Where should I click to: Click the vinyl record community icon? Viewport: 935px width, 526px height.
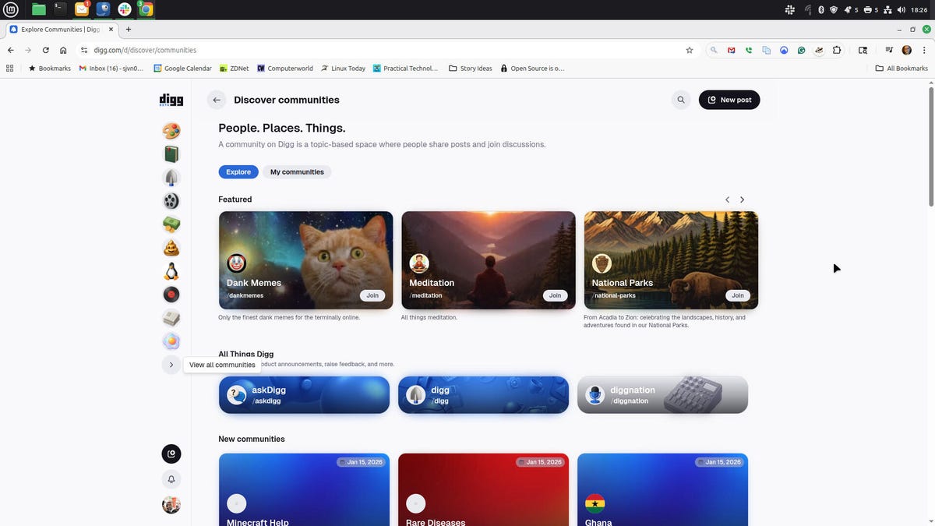[171, 294]
